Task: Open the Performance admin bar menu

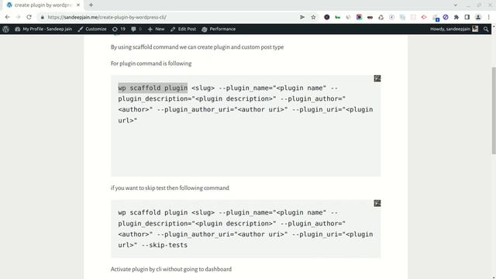Action: point(219,29)
